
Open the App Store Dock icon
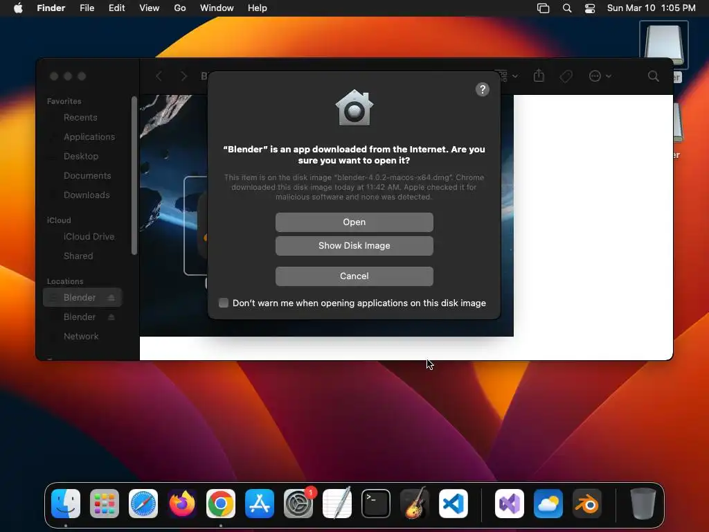pyautogui.click(x=260, y=504)
